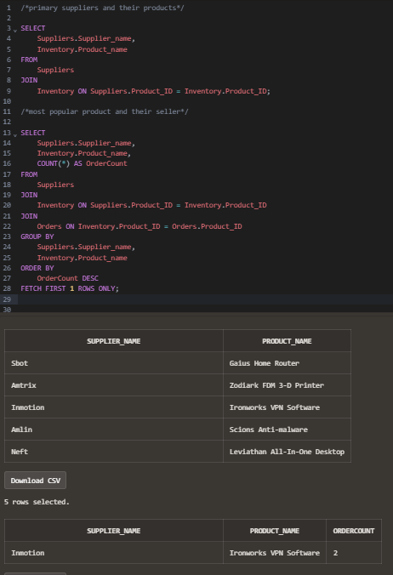
Task: Select the order count value 2
Action: pyautogui.click(x=353, y=553)
